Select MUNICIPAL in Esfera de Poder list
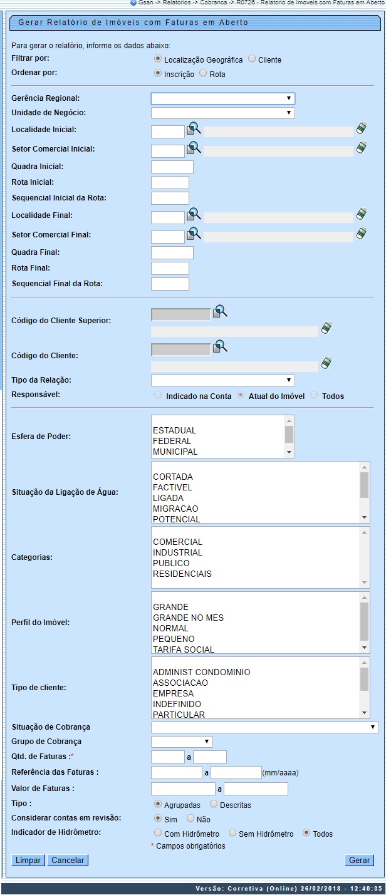The image size is (386, 895). coord(175,452)
